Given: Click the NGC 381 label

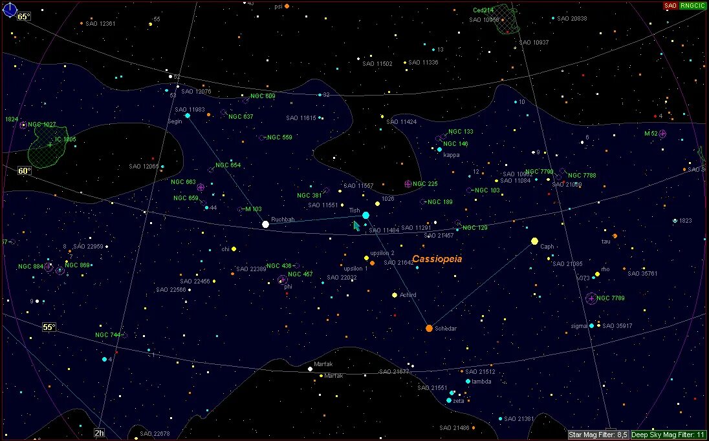Looking at the screenshot, I should tap(309, 196).
